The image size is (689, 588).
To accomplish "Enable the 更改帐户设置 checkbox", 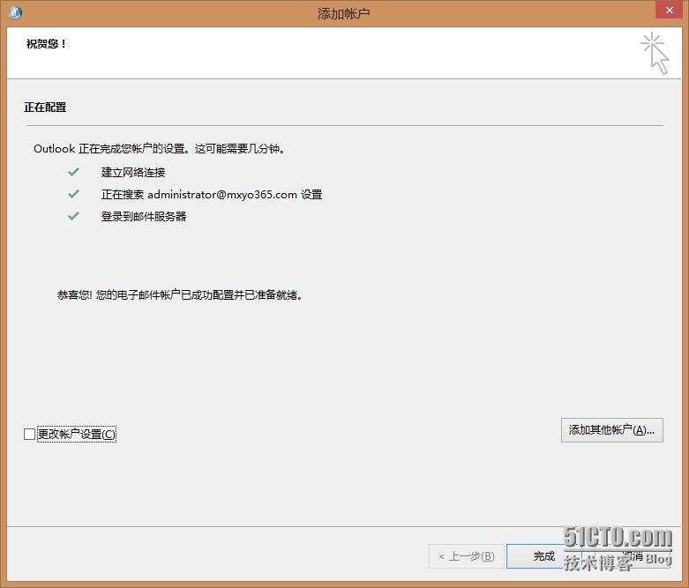I will 30,434.
